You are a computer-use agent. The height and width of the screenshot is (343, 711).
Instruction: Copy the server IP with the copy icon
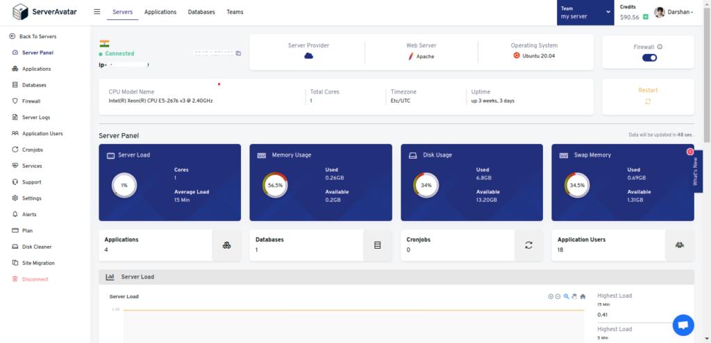point(239,53)
